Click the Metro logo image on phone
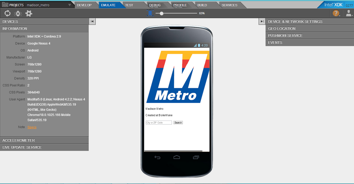Viewport: 354px width, 184px height. [178, 77]
